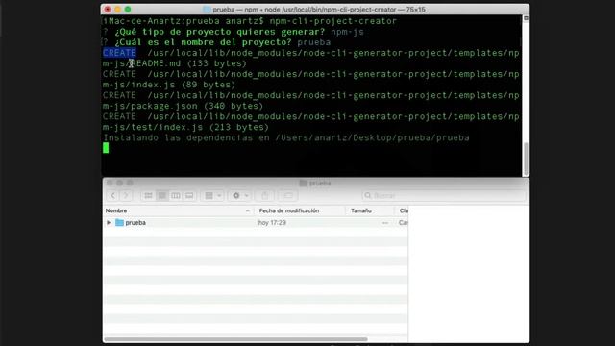
Task: Minimize the Terminal window
Action: (x=117, y=9)
